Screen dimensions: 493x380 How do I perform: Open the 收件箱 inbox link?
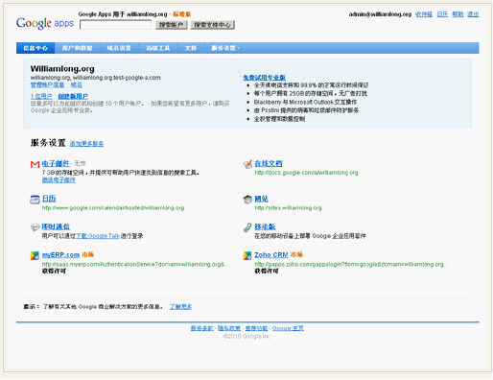pos(424,14)
